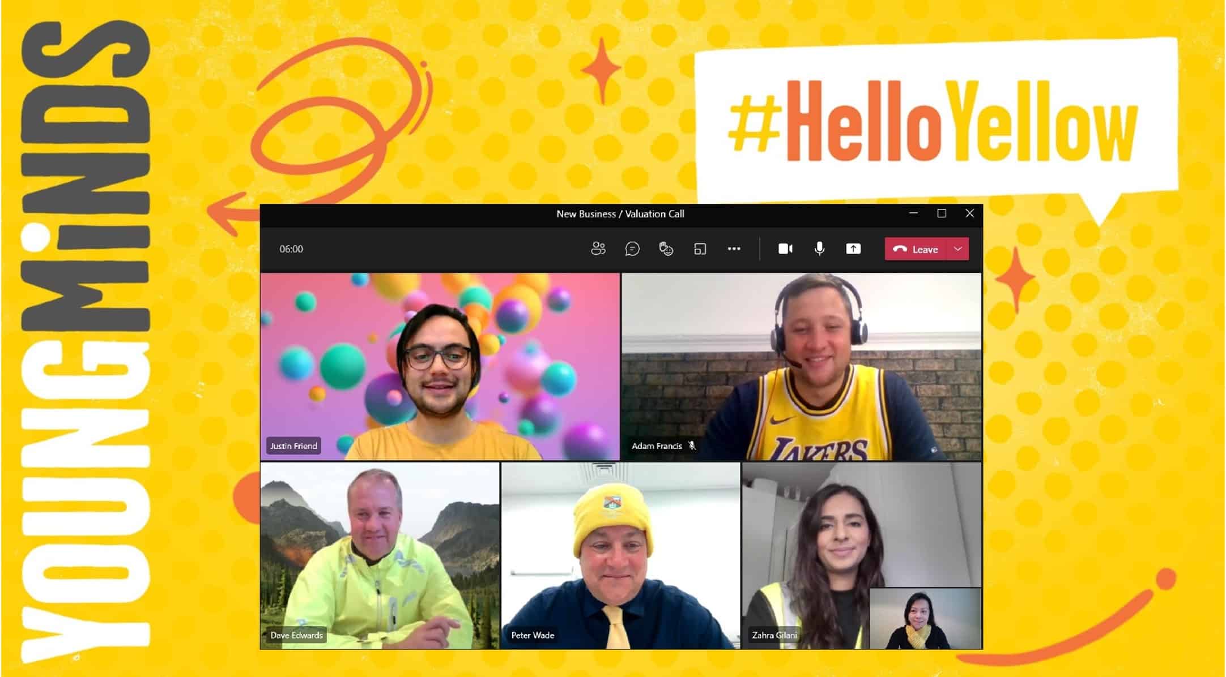
Task: Click the Dave Edwards name label
Action: [x=296, y=635]
